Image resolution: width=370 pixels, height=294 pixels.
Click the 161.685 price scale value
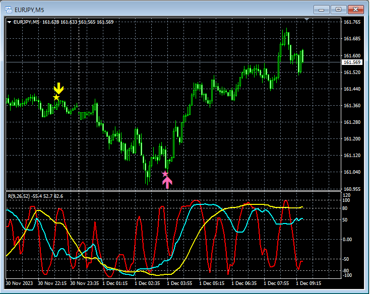click(x=352, y=39)
